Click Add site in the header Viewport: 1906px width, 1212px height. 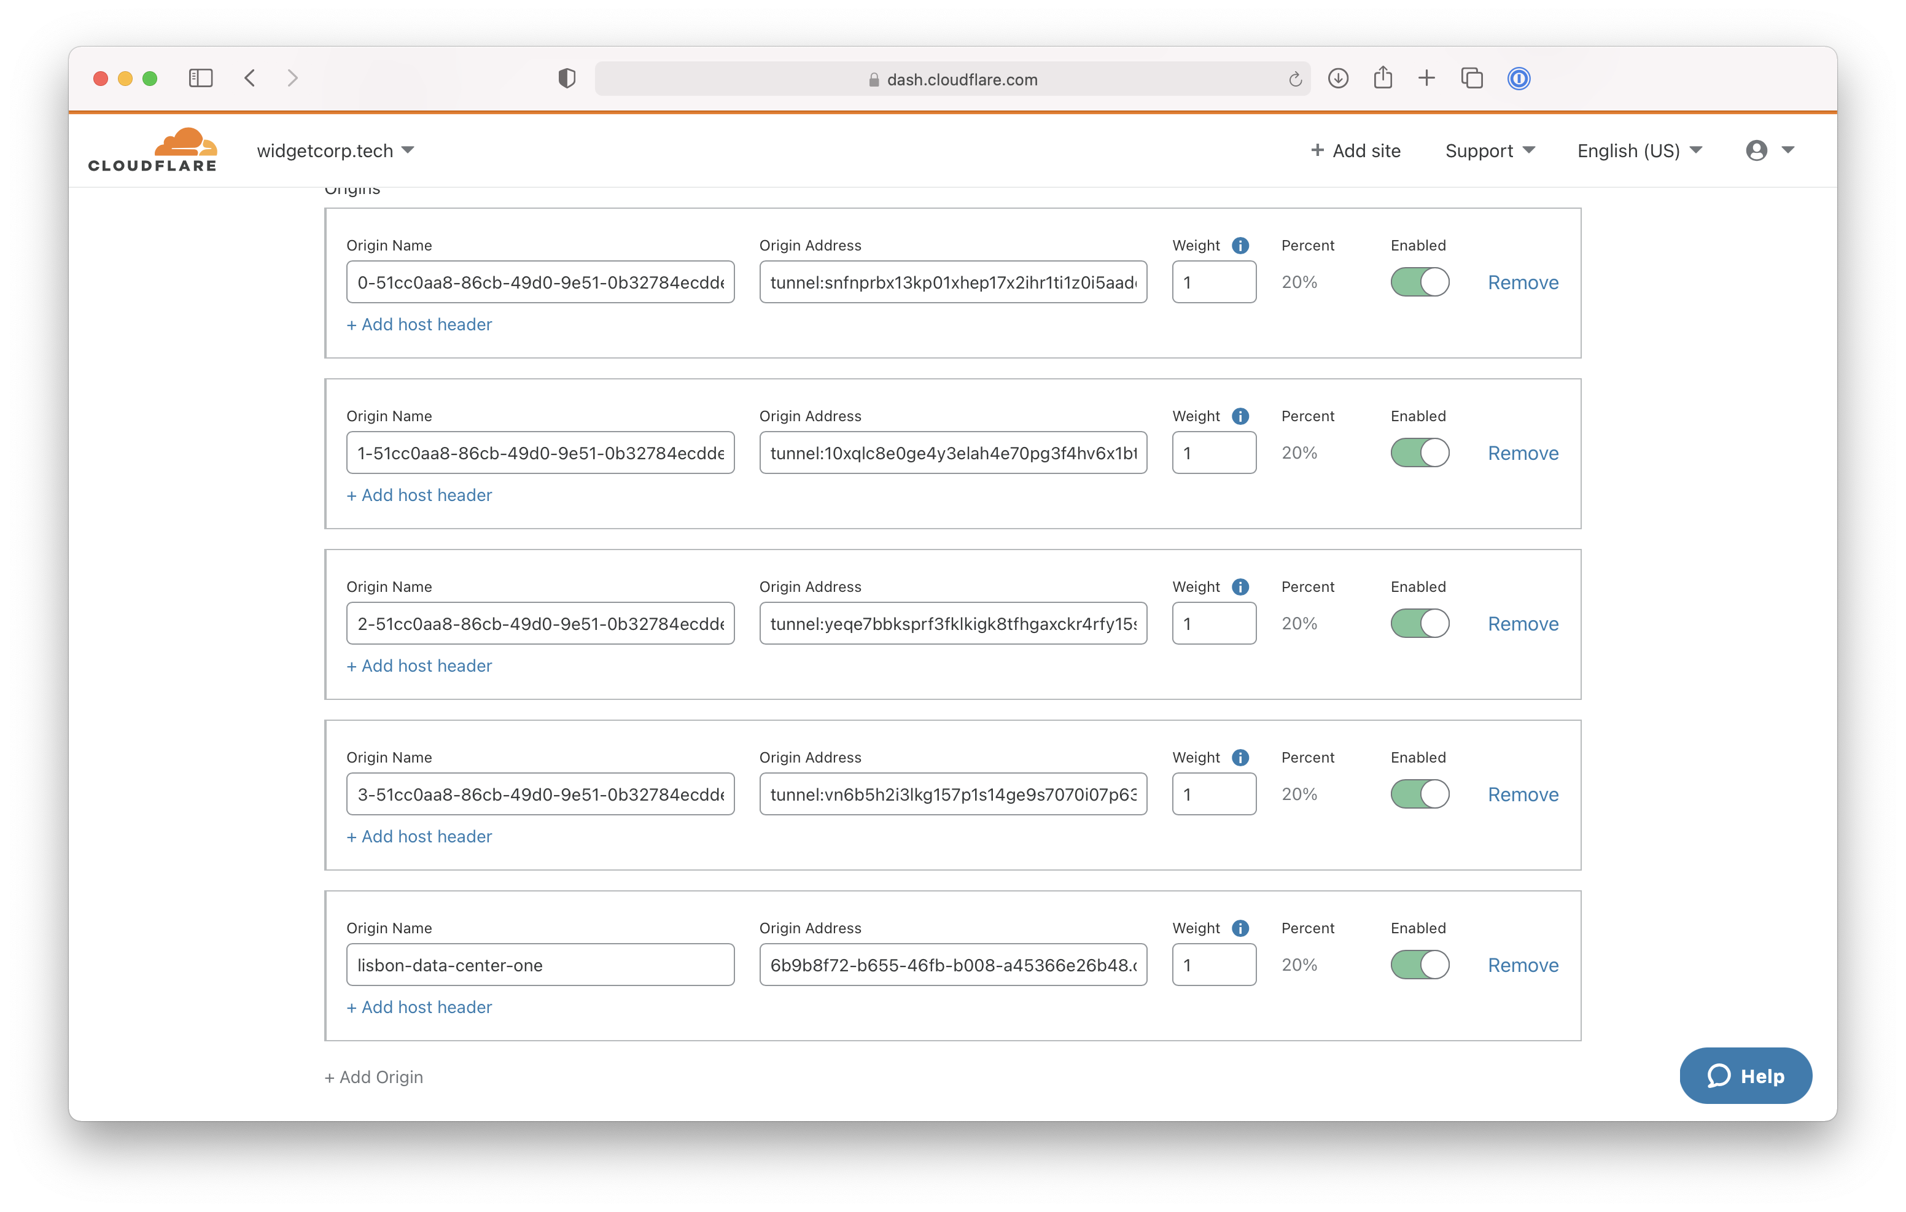pyautogui.click(x=1355, y=150)
